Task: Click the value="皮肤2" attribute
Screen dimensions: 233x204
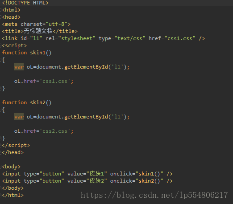Action: coord(87,181)
